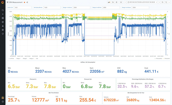172x105 pixels.
Task: Click the Range 3 in Nl/min input field
Action: (140, 7)
